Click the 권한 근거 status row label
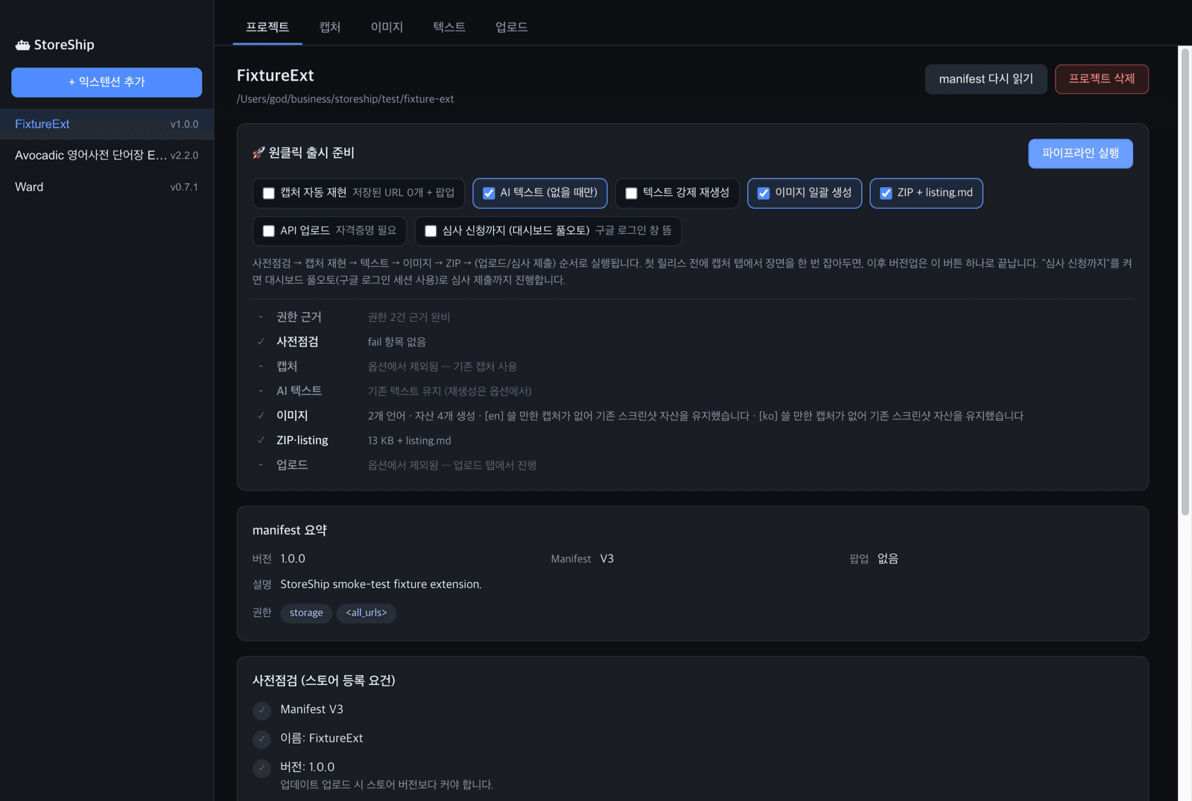This screenshot has width=1192, height=801. [x=299, y=317]
